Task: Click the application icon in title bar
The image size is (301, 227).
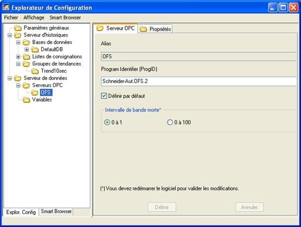Action: point(6,7)
